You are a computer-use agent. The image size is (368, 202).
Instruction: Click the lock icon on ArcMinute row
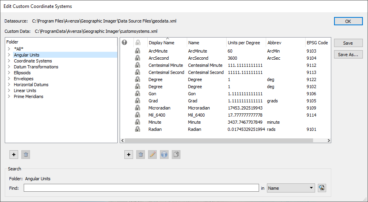click(137, 51)
